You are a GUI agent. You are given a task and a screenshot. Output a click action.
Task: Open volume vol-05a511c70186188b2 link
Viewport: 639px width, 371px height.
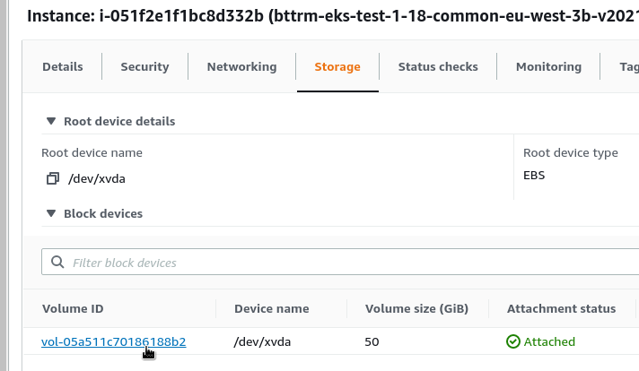click(x=114, y=341)
